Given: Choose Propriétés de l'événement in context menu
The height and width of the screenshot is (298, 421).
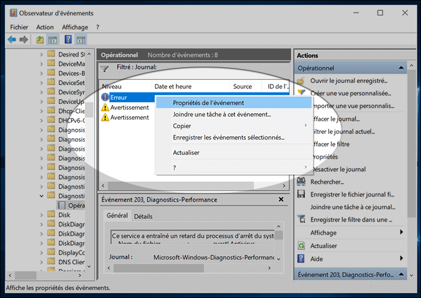Looking at the screenshot, I should pyautogui.click(x=208, y=103).
